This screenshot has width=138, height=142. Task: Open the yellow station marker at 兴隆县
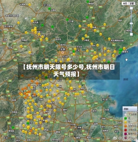click(83, 39)
